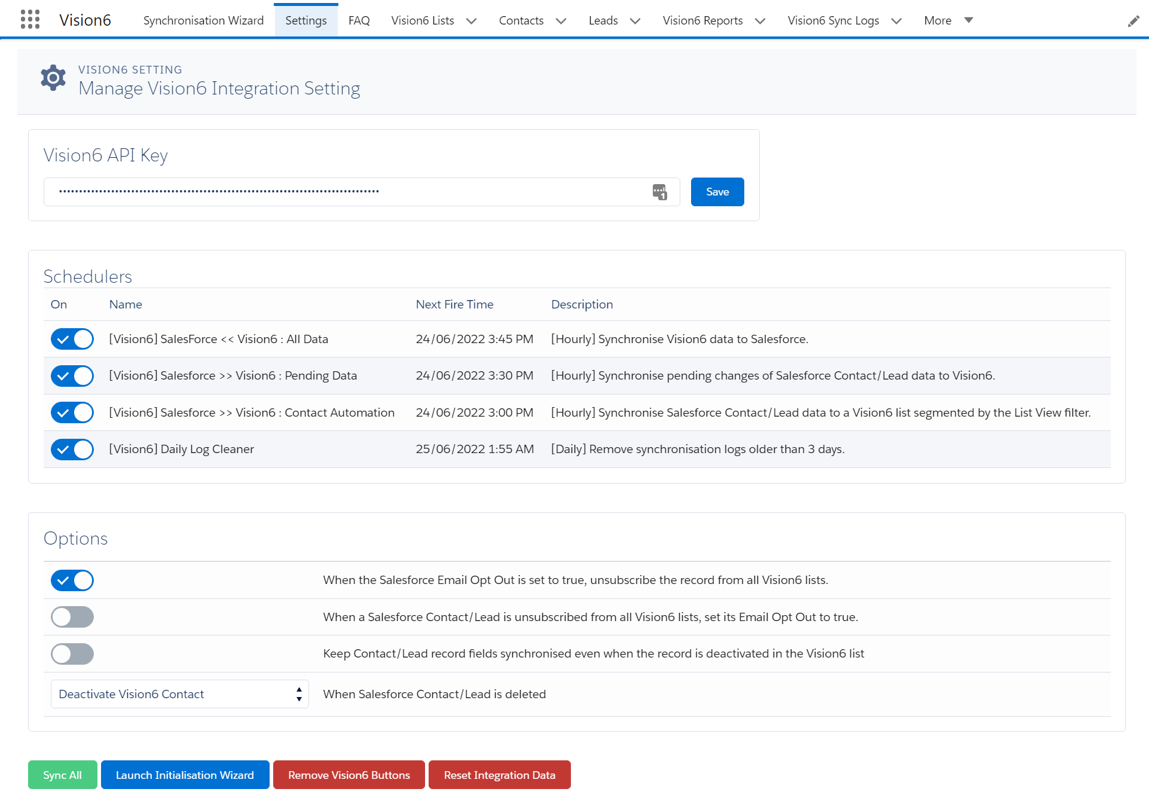Click Reset Integration Data button
The width and height of the screenshot is (1149, 804).
500,775
